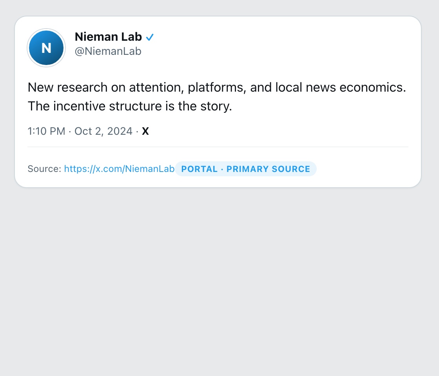This screenshot has height=376, width=439.
Task: Click the 1:10 PM timestamp
Action: point(47,131)
